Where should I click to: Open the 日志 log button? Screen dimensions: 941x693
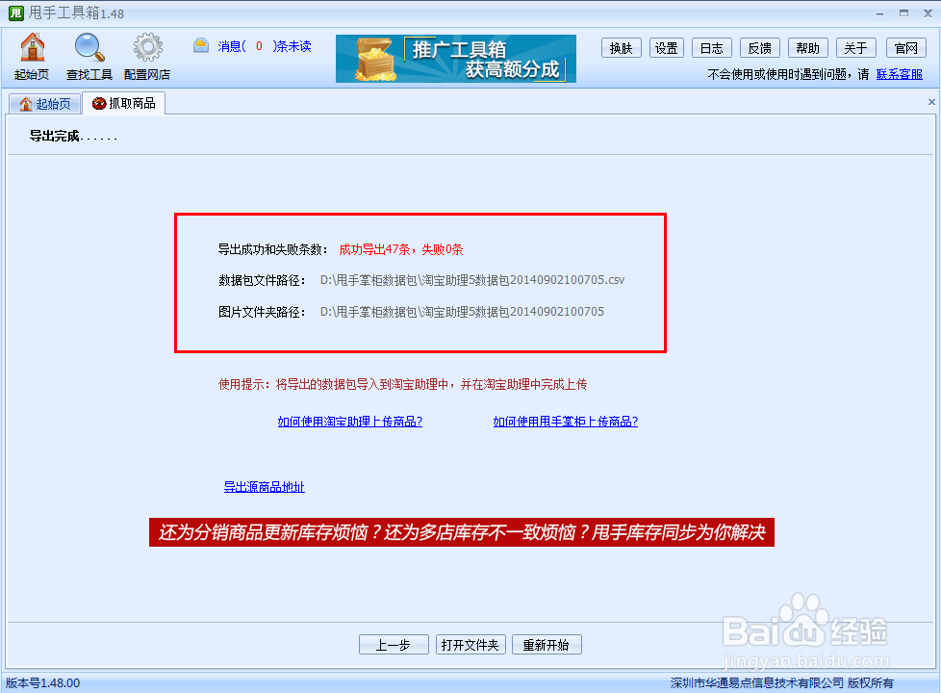point(711,47)
